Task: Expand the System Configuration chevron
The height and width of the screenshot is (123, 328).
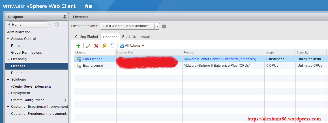Action: coord(65,100)
